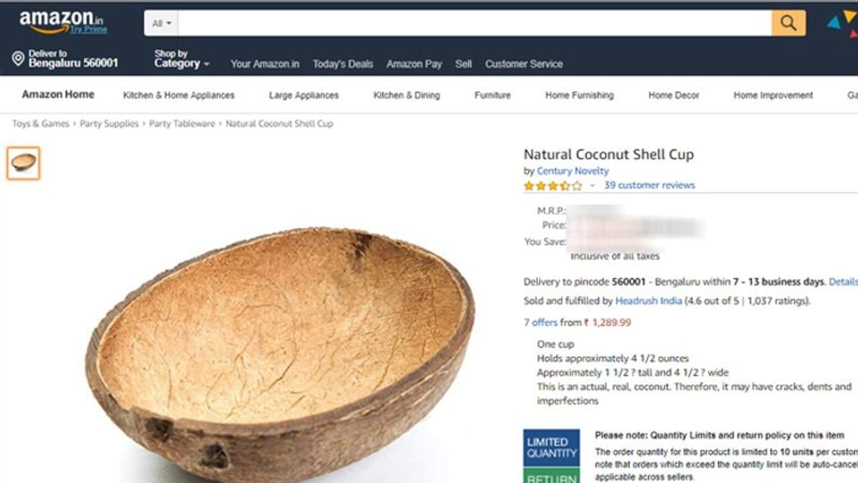Click the orange search magnifier button
The image size is (858, 483).
click(788, 23)
